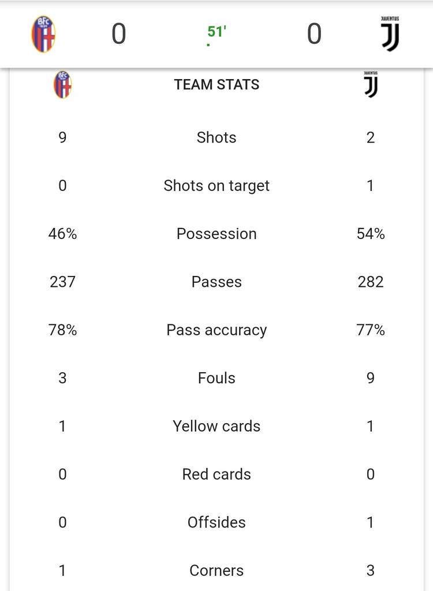Click Bologna's score in the header
Image resolution: width=433 pixels, height=591 pixels.
[x=118, y=35]
